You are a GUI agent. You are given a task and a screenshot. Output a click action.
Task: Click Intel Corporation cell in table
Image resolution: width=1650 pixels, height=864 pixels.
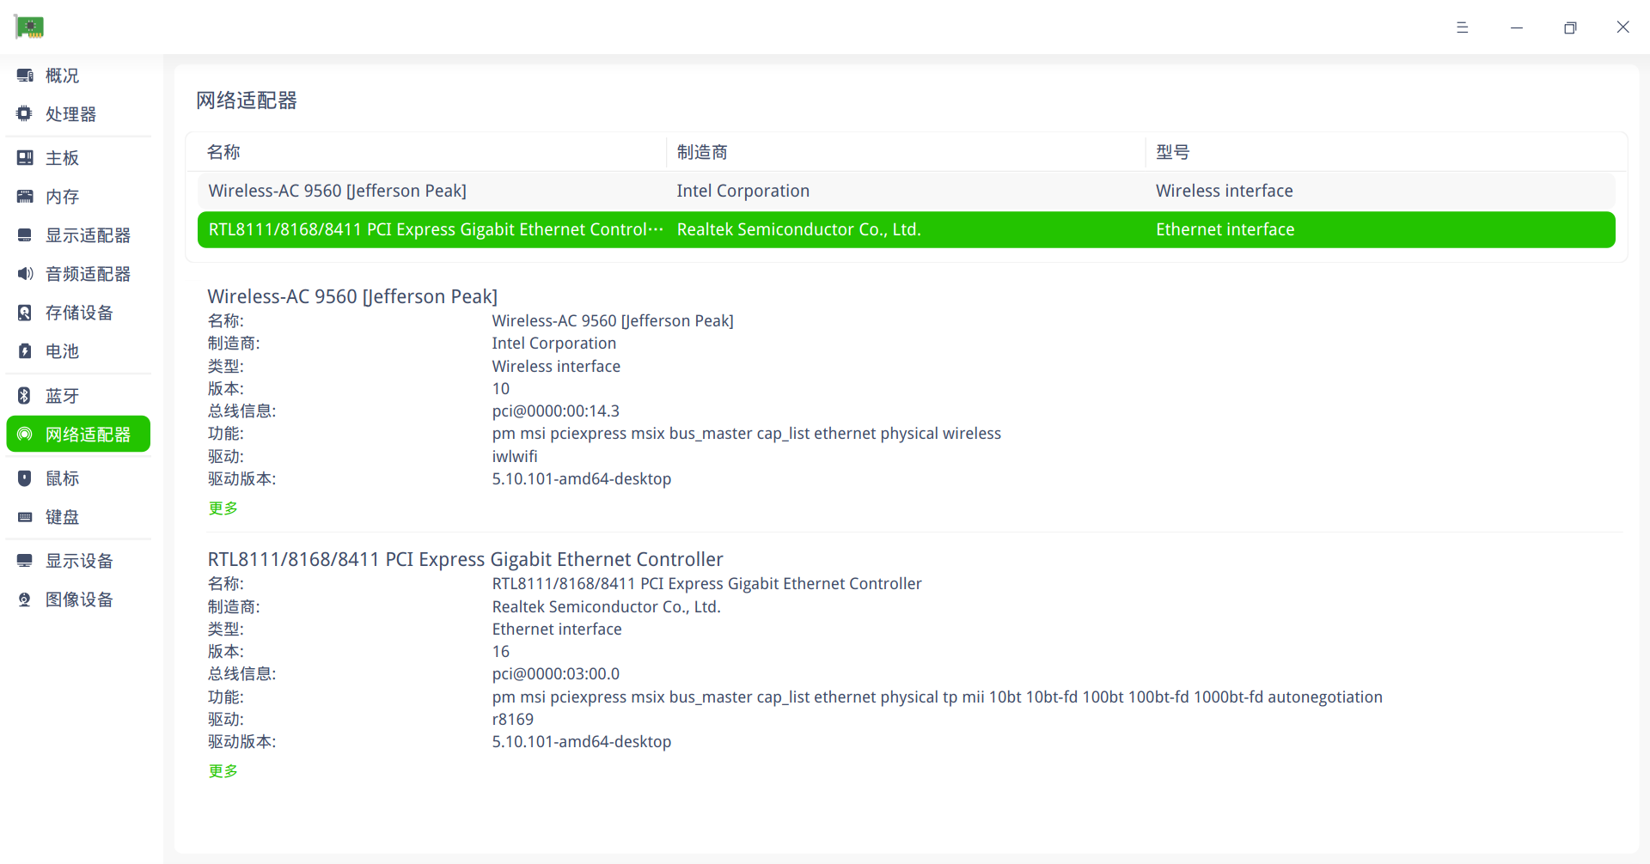[743, 191]
